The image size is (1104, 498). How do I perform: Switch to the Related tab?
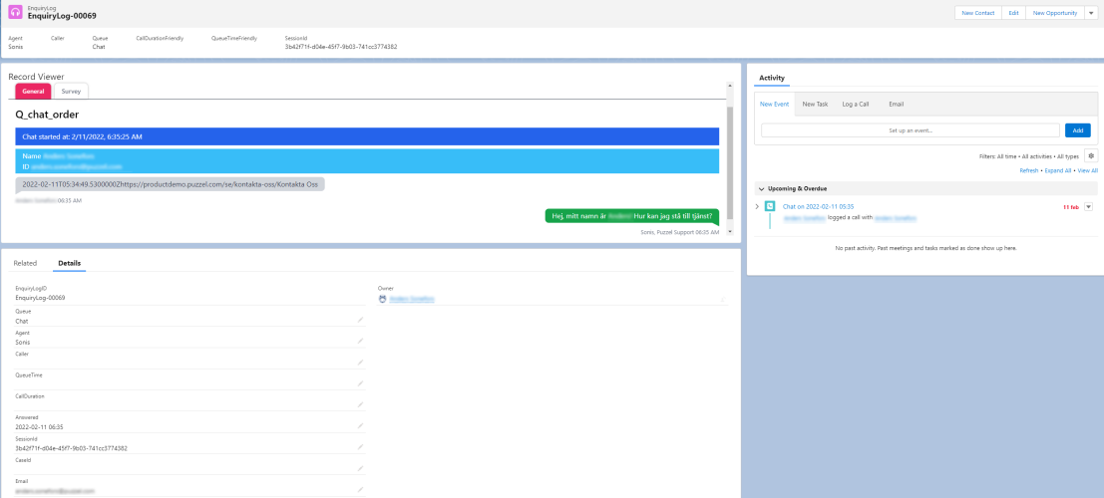click(x=25, y=263)
